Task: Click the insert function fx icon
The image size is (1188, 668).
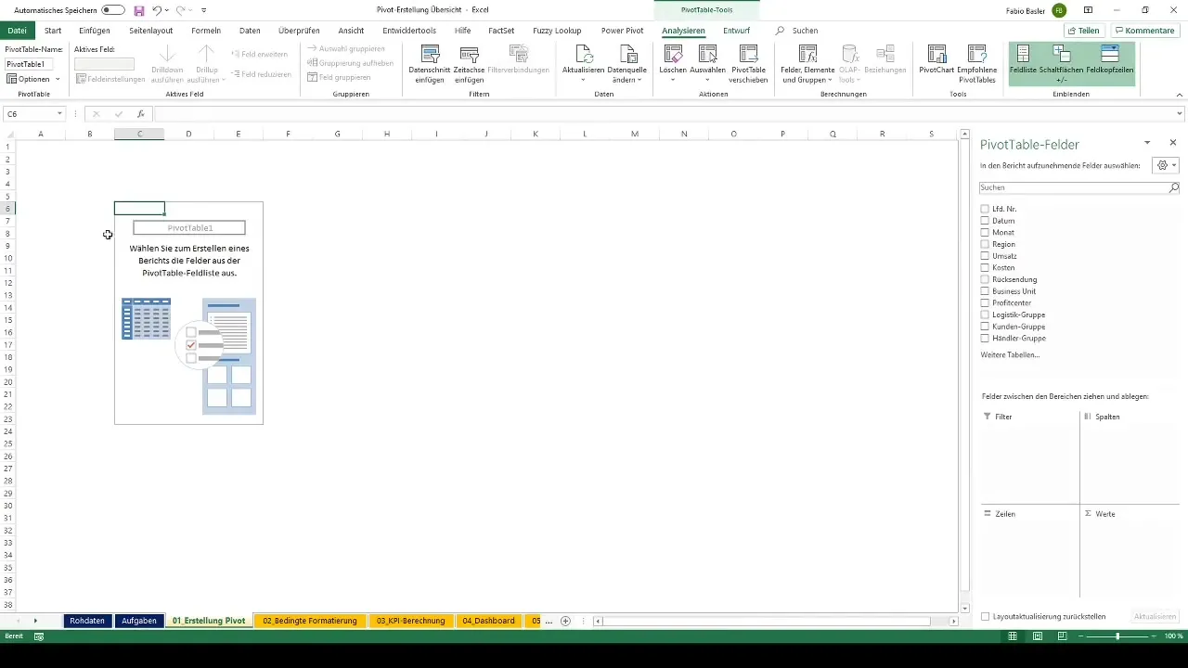Action: (140, 114)
